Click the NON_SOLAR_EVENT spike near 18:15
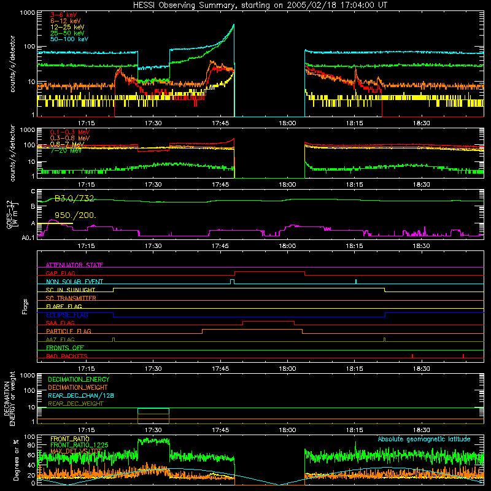 tap(356, 281)
